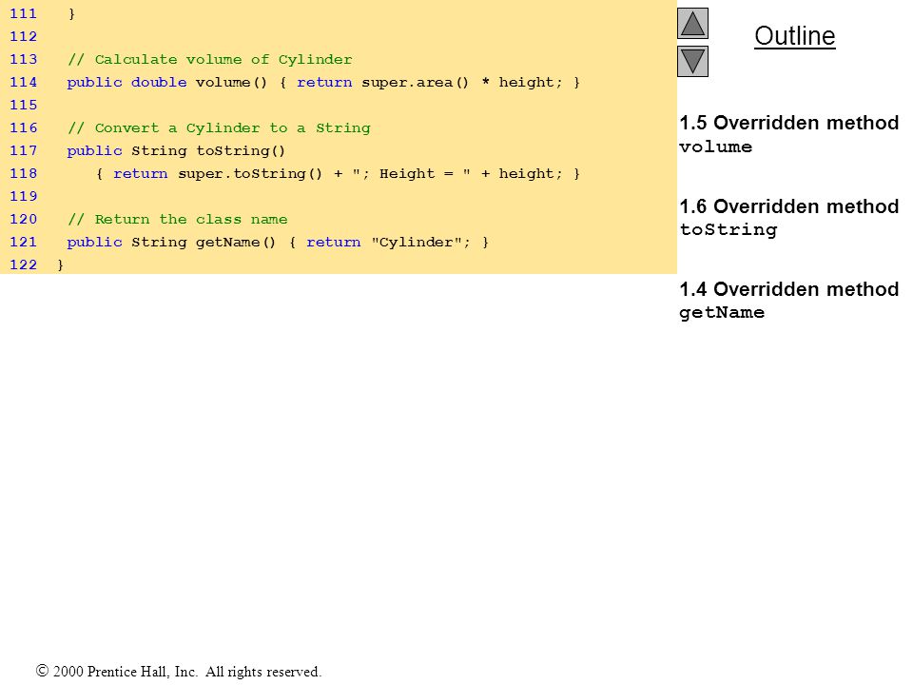Click line number 111

23,13
